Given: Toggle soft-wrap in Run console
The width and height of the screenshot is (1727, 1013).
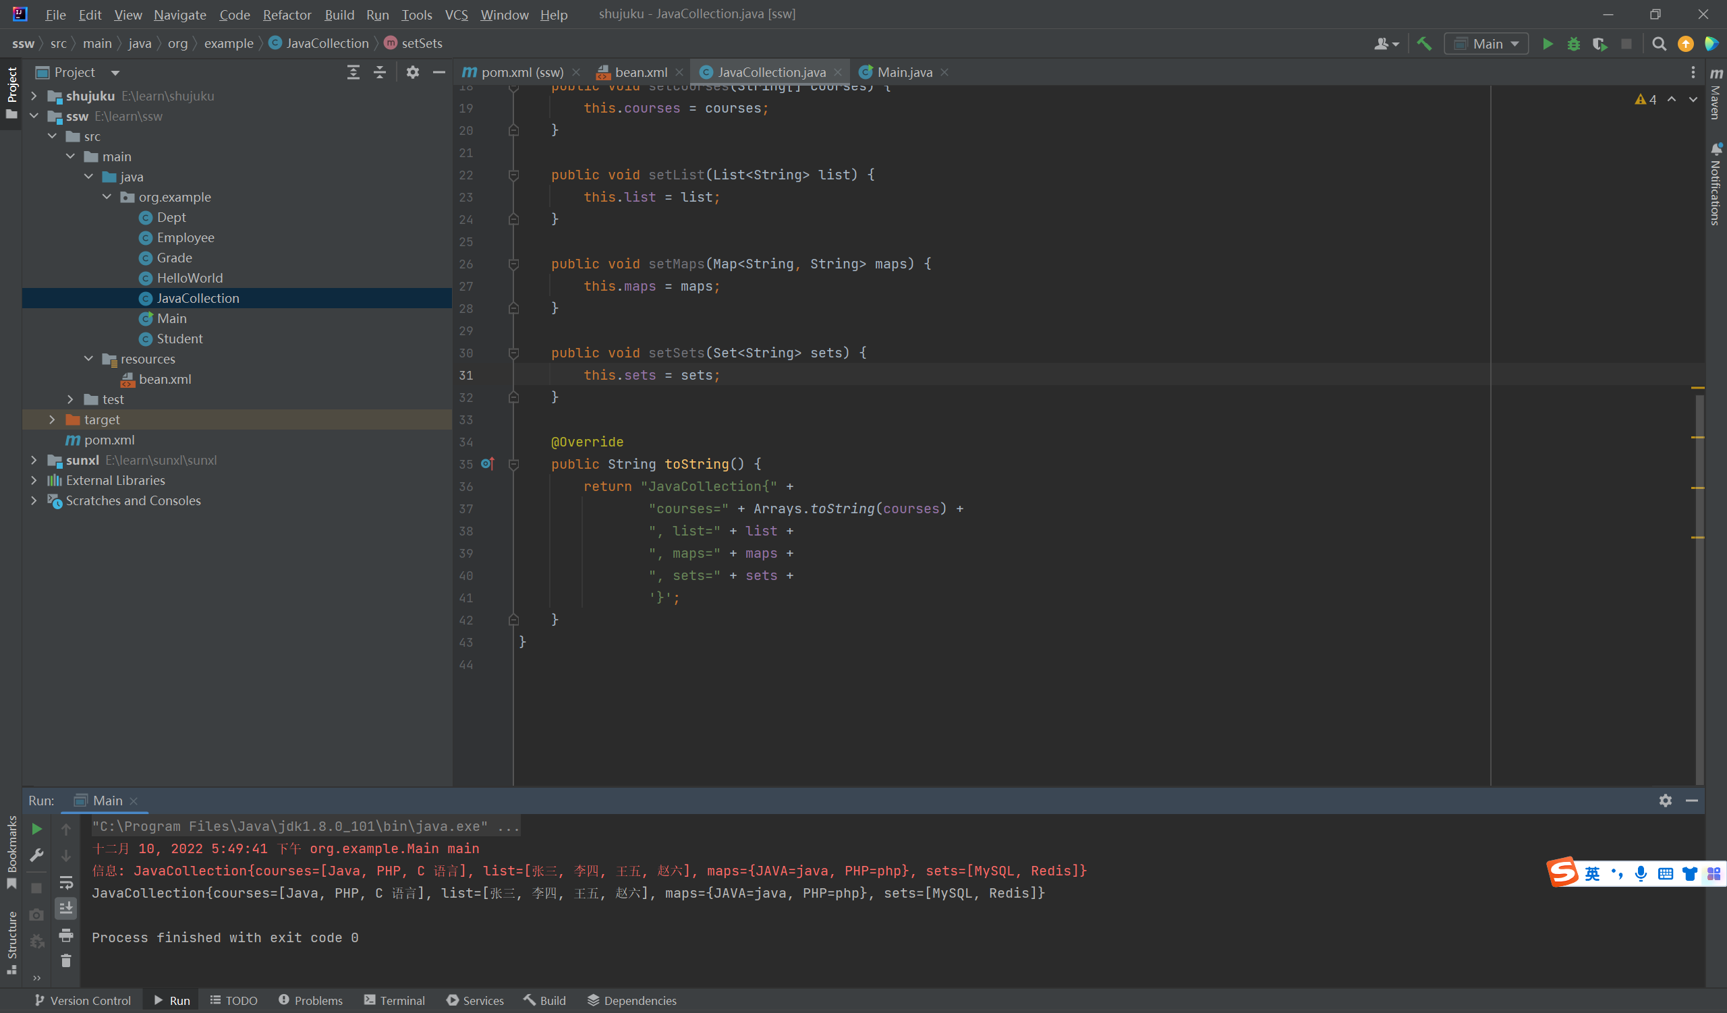Looking at the screenshot, I should coord(66,882).
